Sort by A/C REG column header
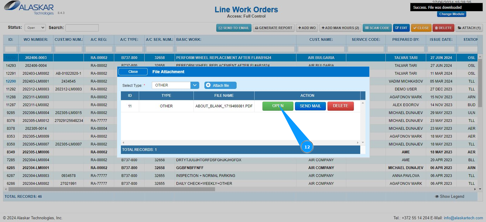This screenshot has height=222, width=486. click(99, 40)
